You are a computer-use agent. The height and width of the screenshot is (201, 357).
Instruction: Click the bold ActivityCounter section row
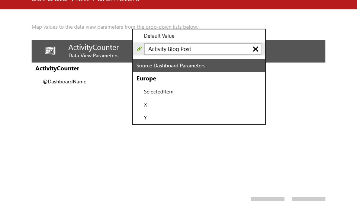(x=57, y=68)
